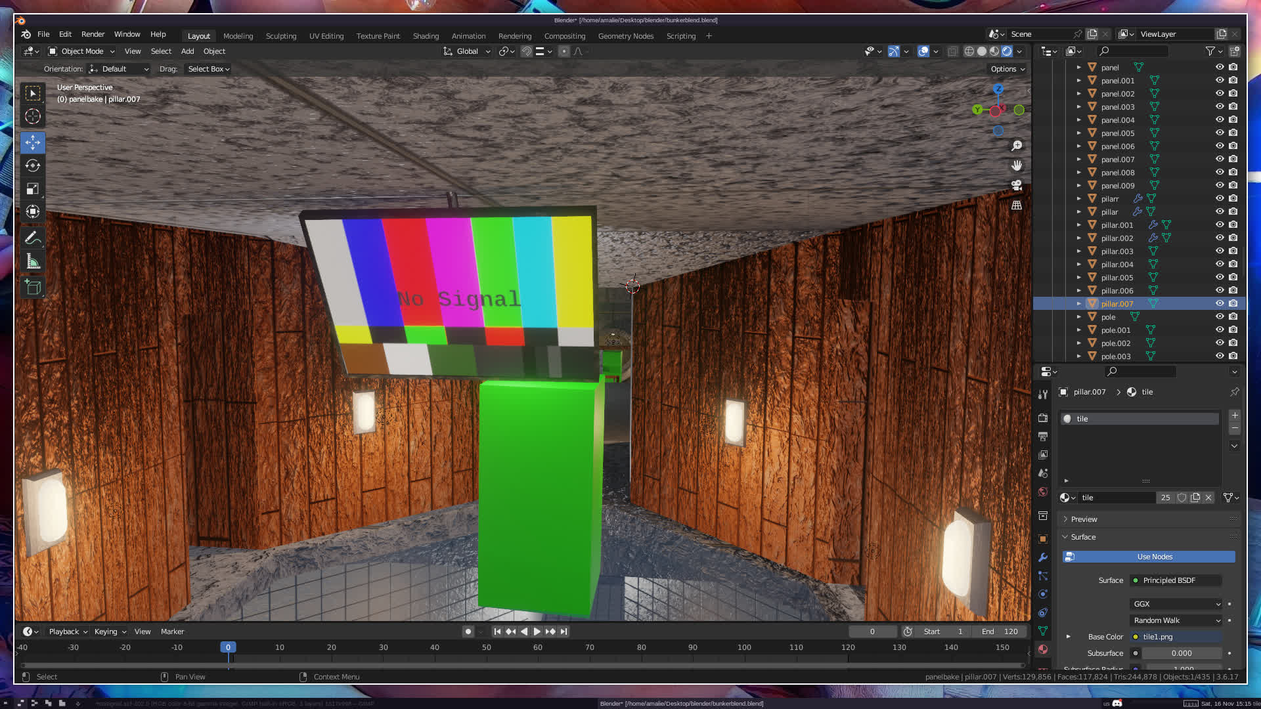
Task: Pick the Measure tool
Action: (x=33, y=262)
